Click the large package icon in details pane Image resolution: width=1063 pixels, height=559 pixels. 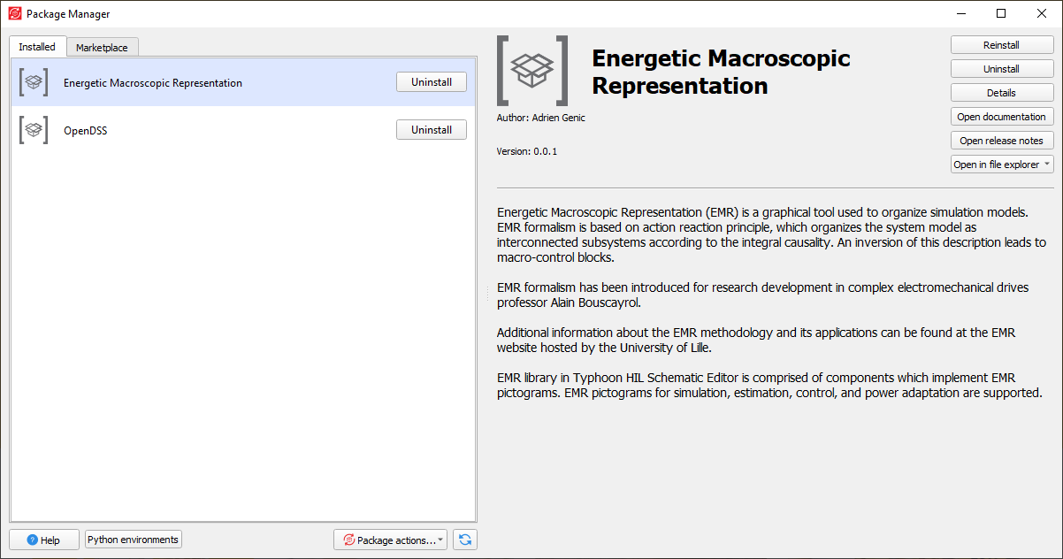click(532, 70)
